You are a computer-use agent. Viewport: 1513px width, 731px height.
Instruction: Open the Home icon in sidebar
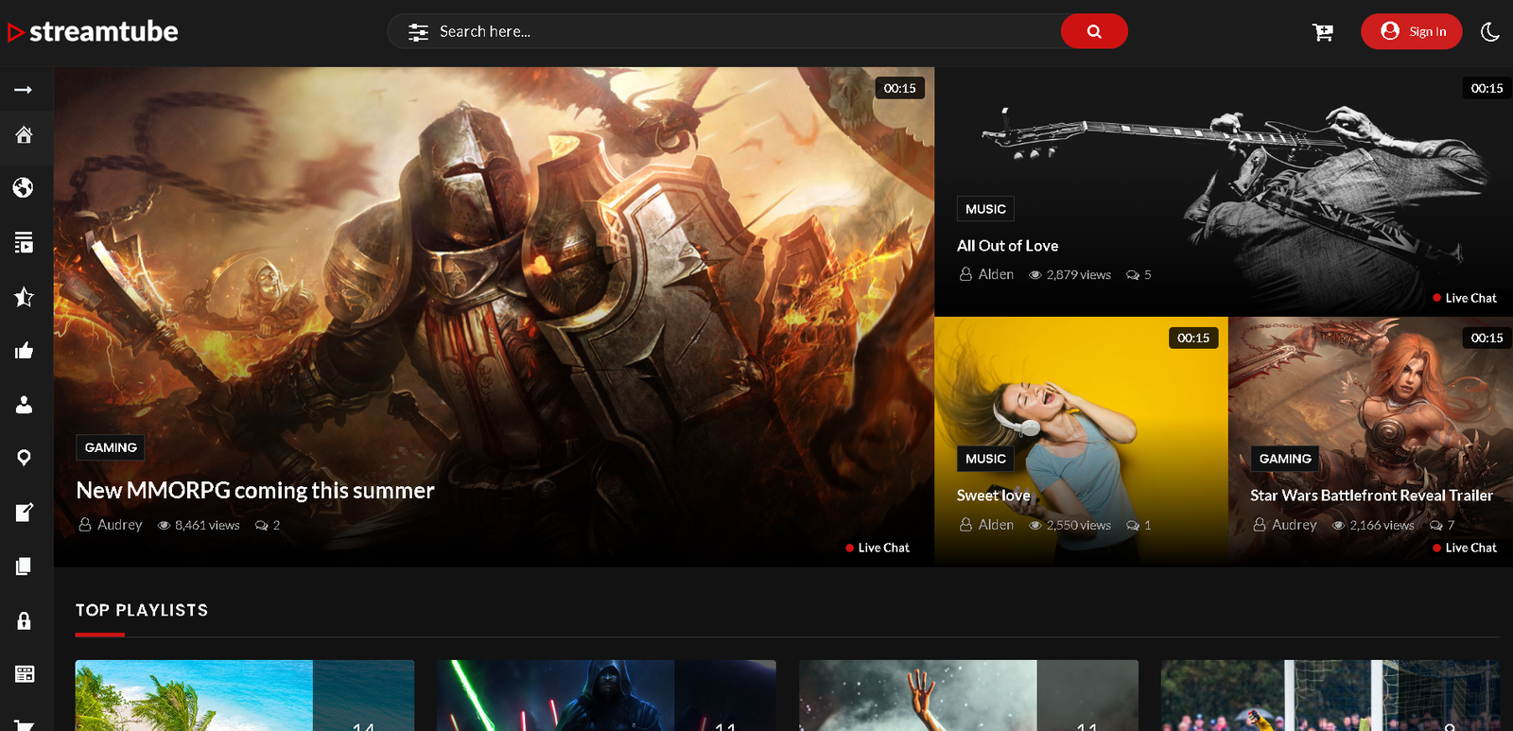tap(24, 134)
